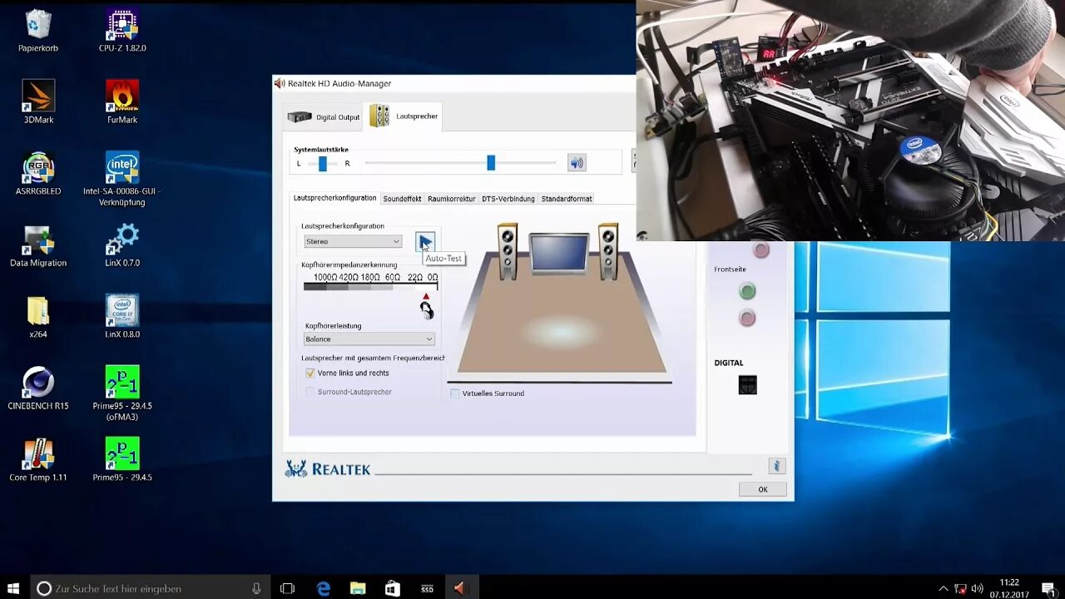
Task: Select the ASRRGBLED desktop icon
Action: point(38,167)
